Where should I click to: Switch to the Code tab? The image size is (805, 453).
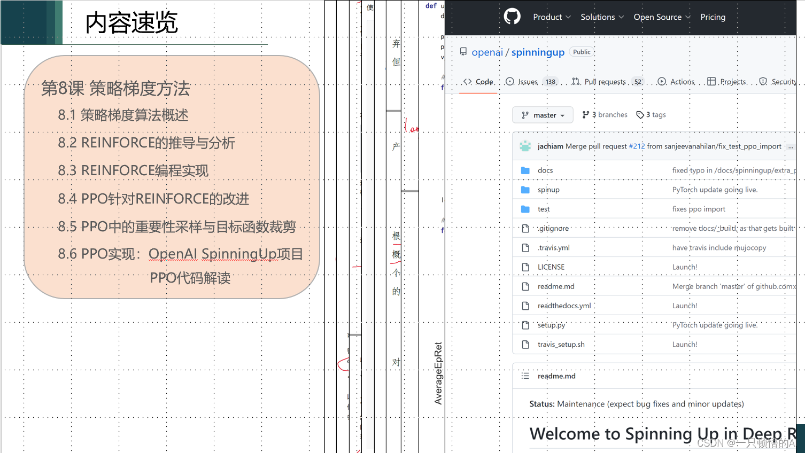(478, 82)
